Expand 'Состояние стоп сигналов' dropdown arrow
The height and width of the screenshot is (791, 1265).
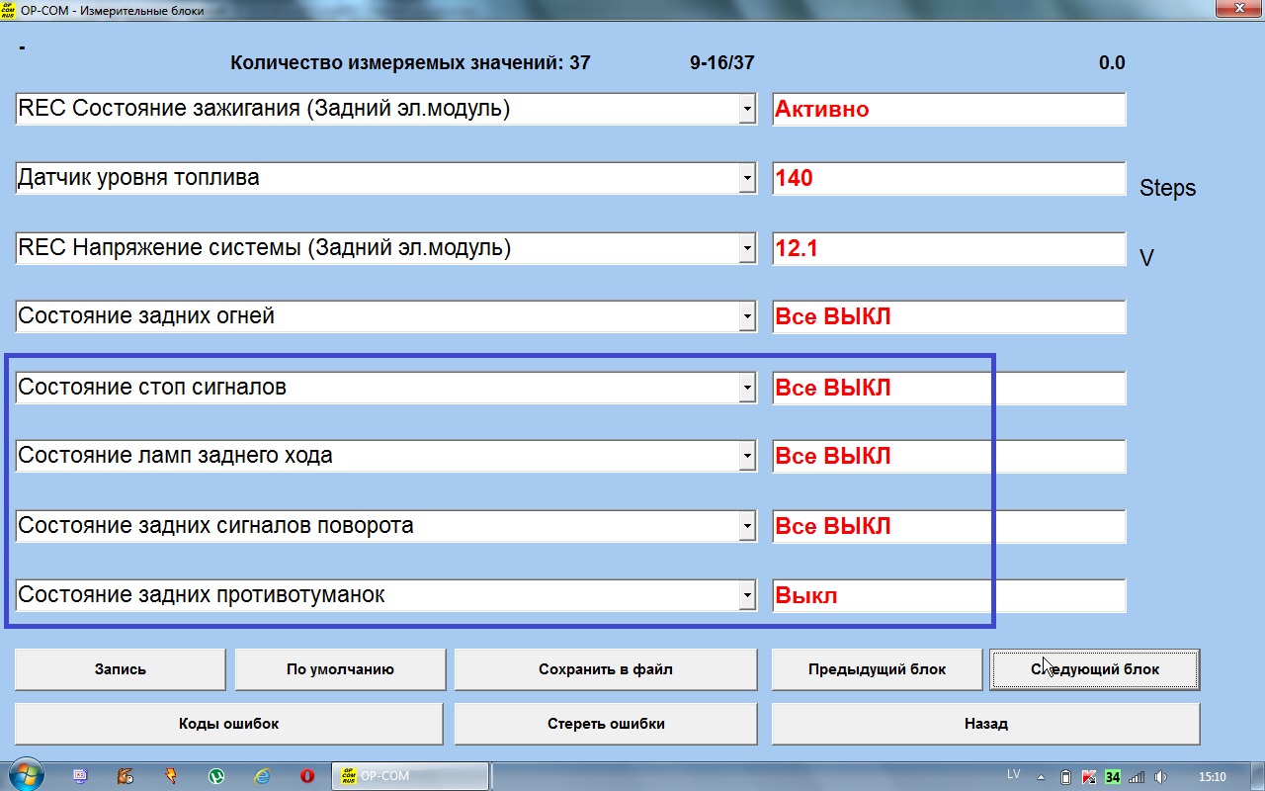click(x=747, y=389)
